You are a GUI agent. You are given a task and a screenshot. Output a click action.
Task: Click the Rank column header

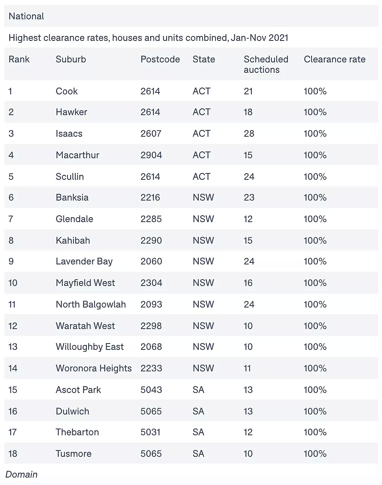19,59
